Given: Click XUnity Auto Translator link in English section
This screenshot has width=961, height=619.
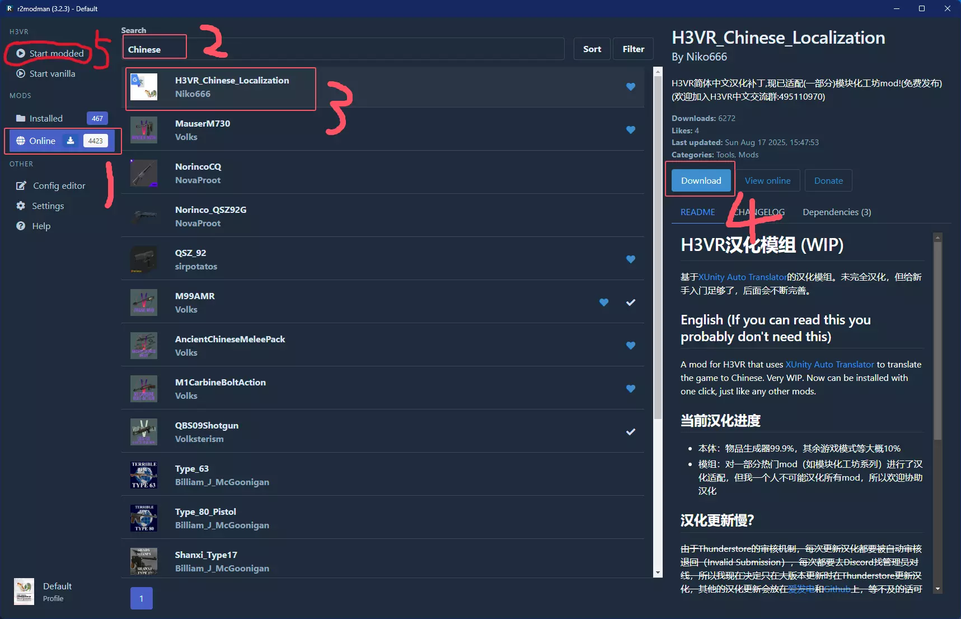Looking at the screenshot, I should (x=829, y=364).
